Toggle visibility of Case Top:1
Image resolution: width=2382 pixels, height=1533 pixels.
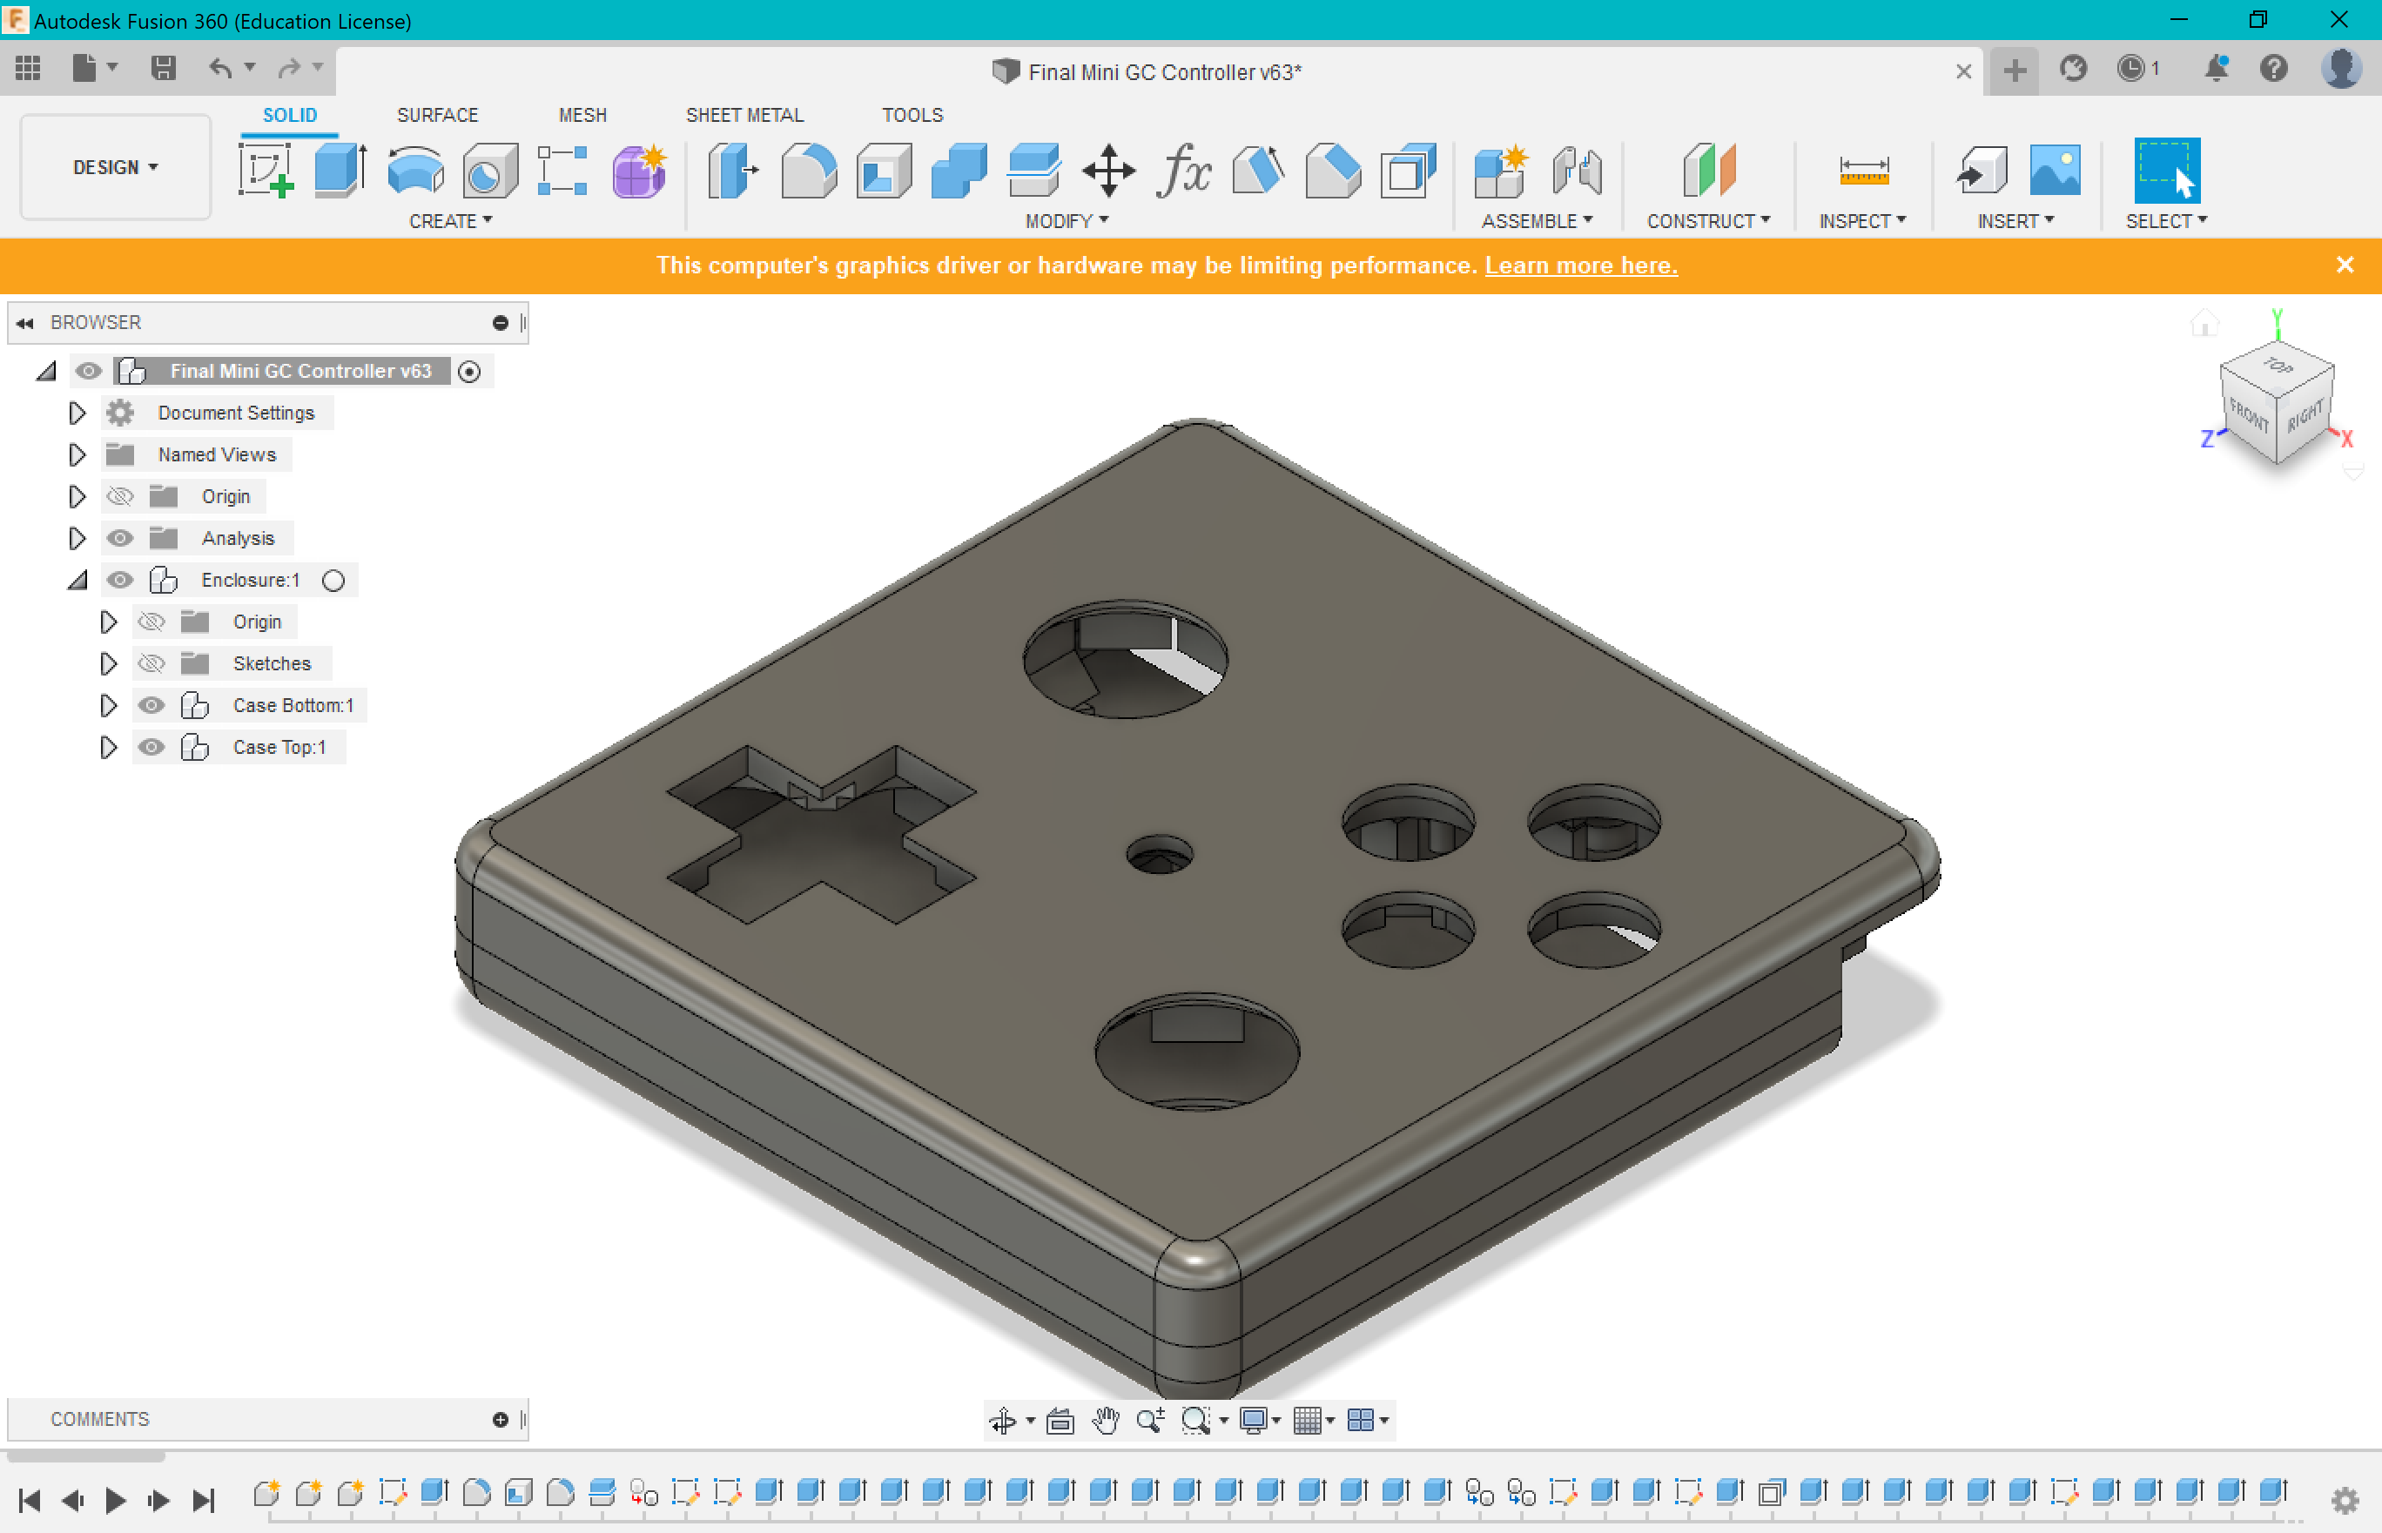(x=154, y=747)
